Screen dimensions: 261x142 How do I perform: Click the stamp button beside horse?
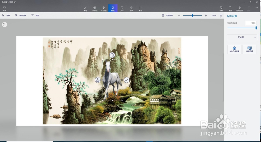[x=98, y=80]
